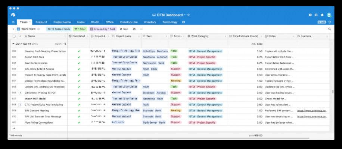Toggle Completed check for Pipe Fitting Connections
342x149 pixels.
79,123
